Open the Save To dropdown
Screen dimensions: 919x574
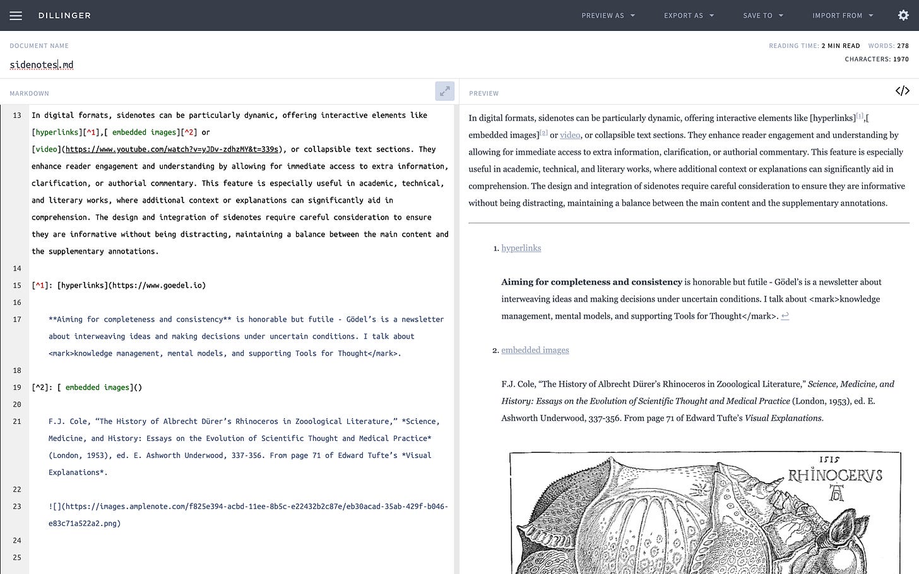pyautogui.click(x=763, y=16)
